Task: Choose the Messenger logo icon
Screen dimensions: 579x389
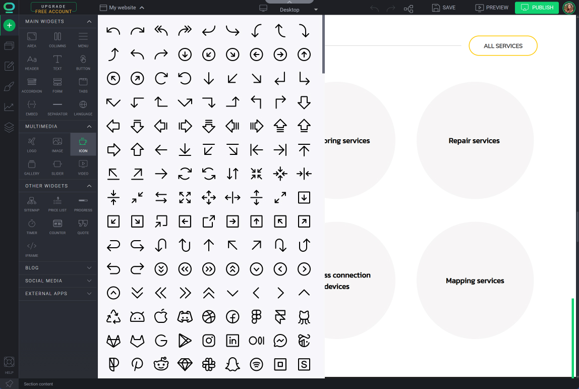Action: (x=280, y=341)
